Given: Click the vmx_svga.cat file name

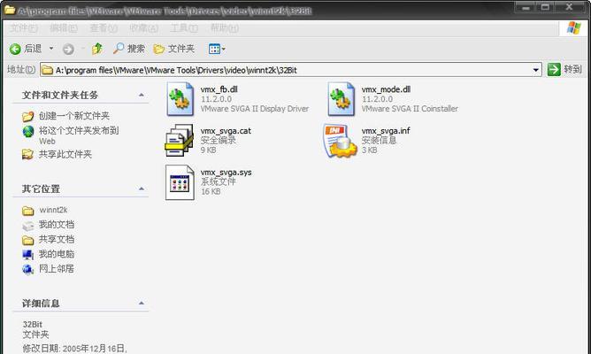Looking at the screenshot, I should click(x=226, y=131).
